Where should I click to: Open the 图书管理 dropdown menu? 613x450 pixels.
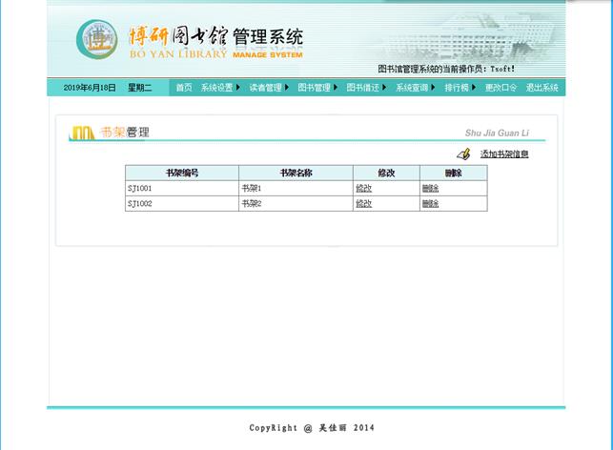coord(316,88)
